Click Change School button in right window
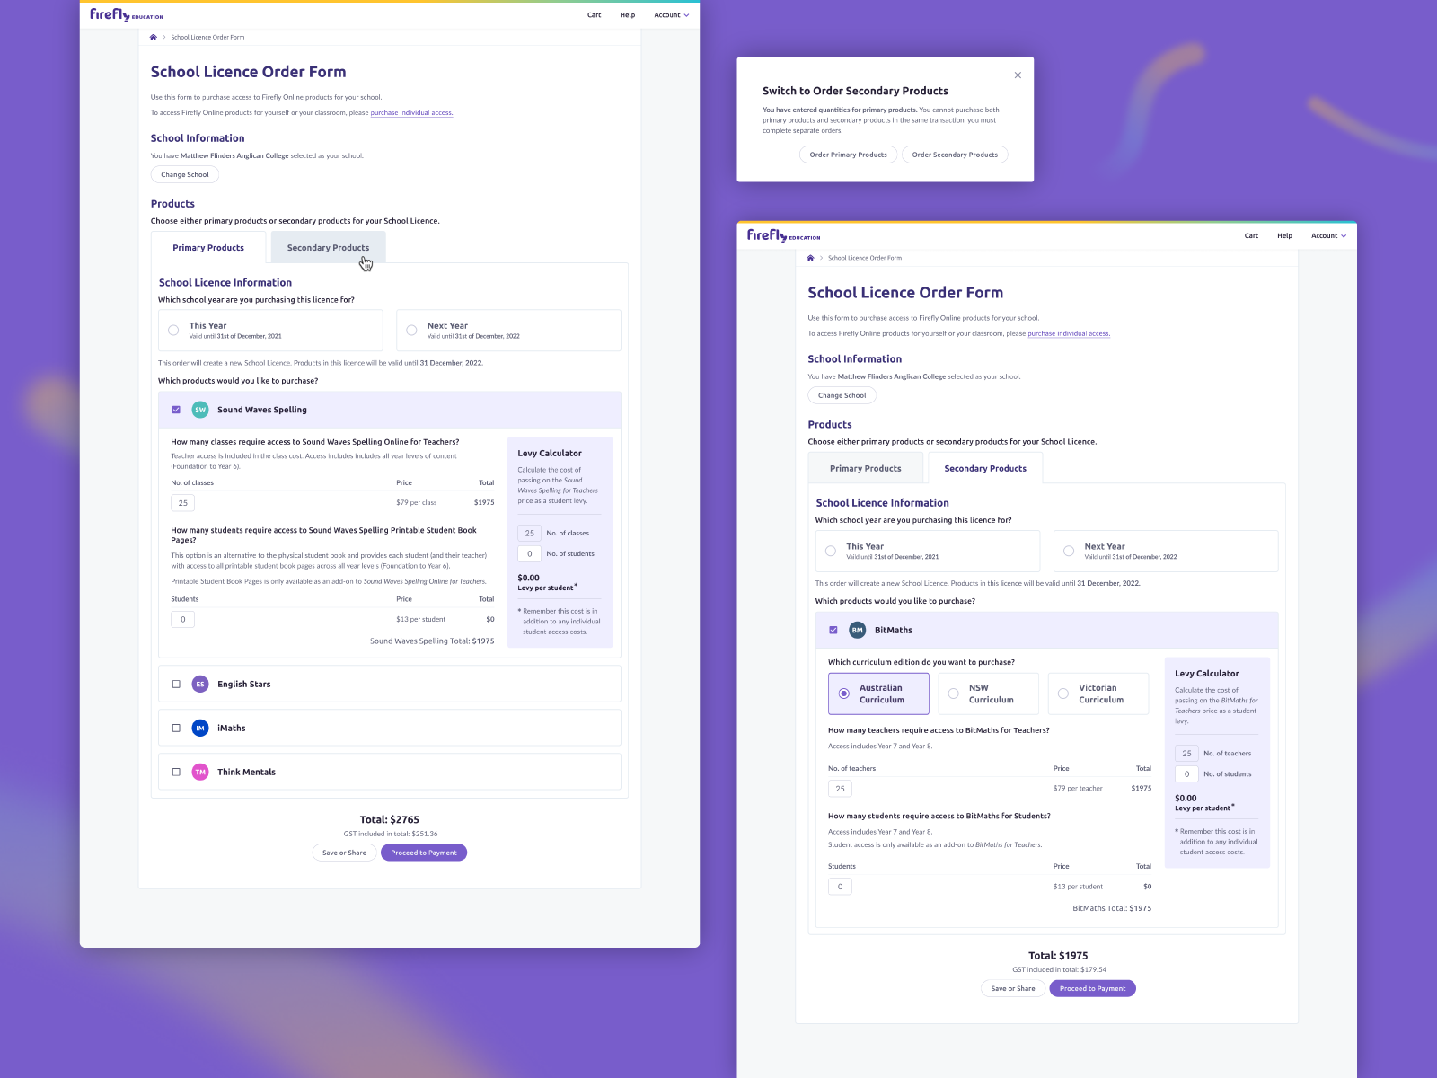 coord(842,395)
